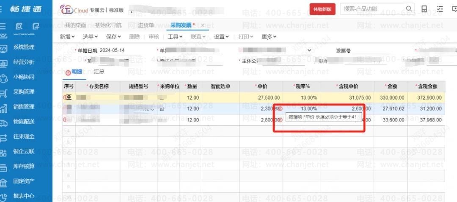The image size is (457, 202).
Task: Click the 体验新版 red button
Action: (322, 9)
